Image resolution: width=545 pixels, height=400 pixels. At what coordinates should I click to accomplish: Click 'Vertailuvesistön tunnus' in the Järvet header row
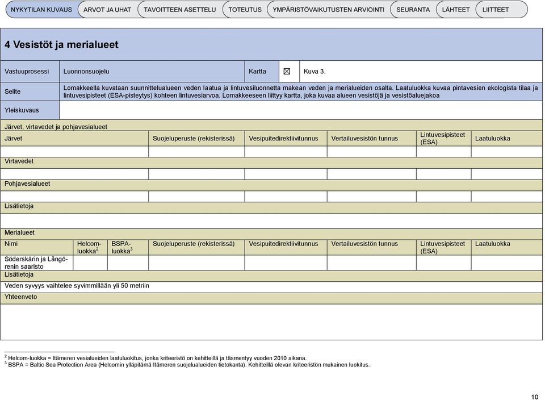pos(364,139)
